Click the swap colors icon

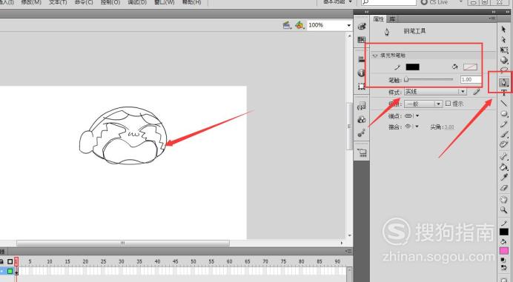pos(503,268)
